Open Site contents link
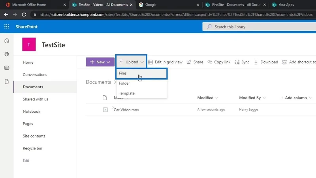Viewport: 316px width, 178px height. [x=34, y=136]
